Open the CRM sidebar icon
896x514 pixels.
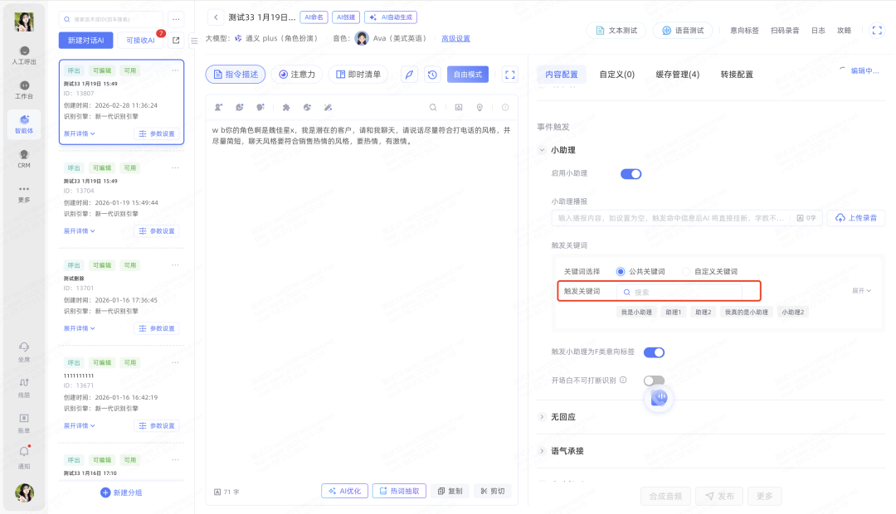[24, 158]
